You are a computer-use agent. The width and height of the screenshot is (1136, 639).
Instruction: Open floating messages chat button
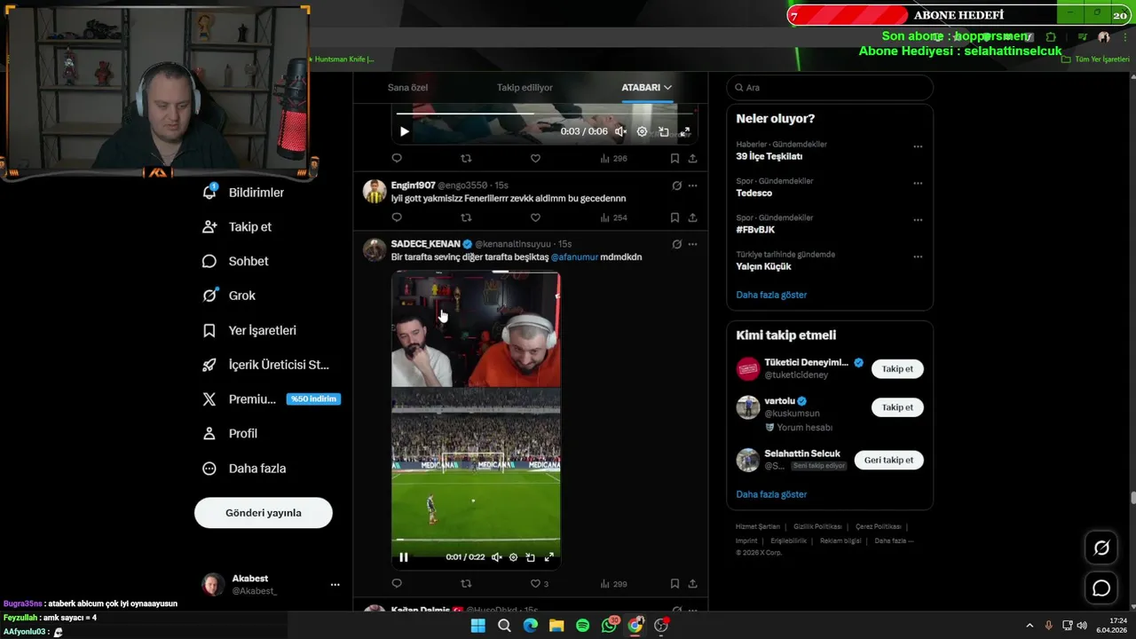coord(1101,588)
